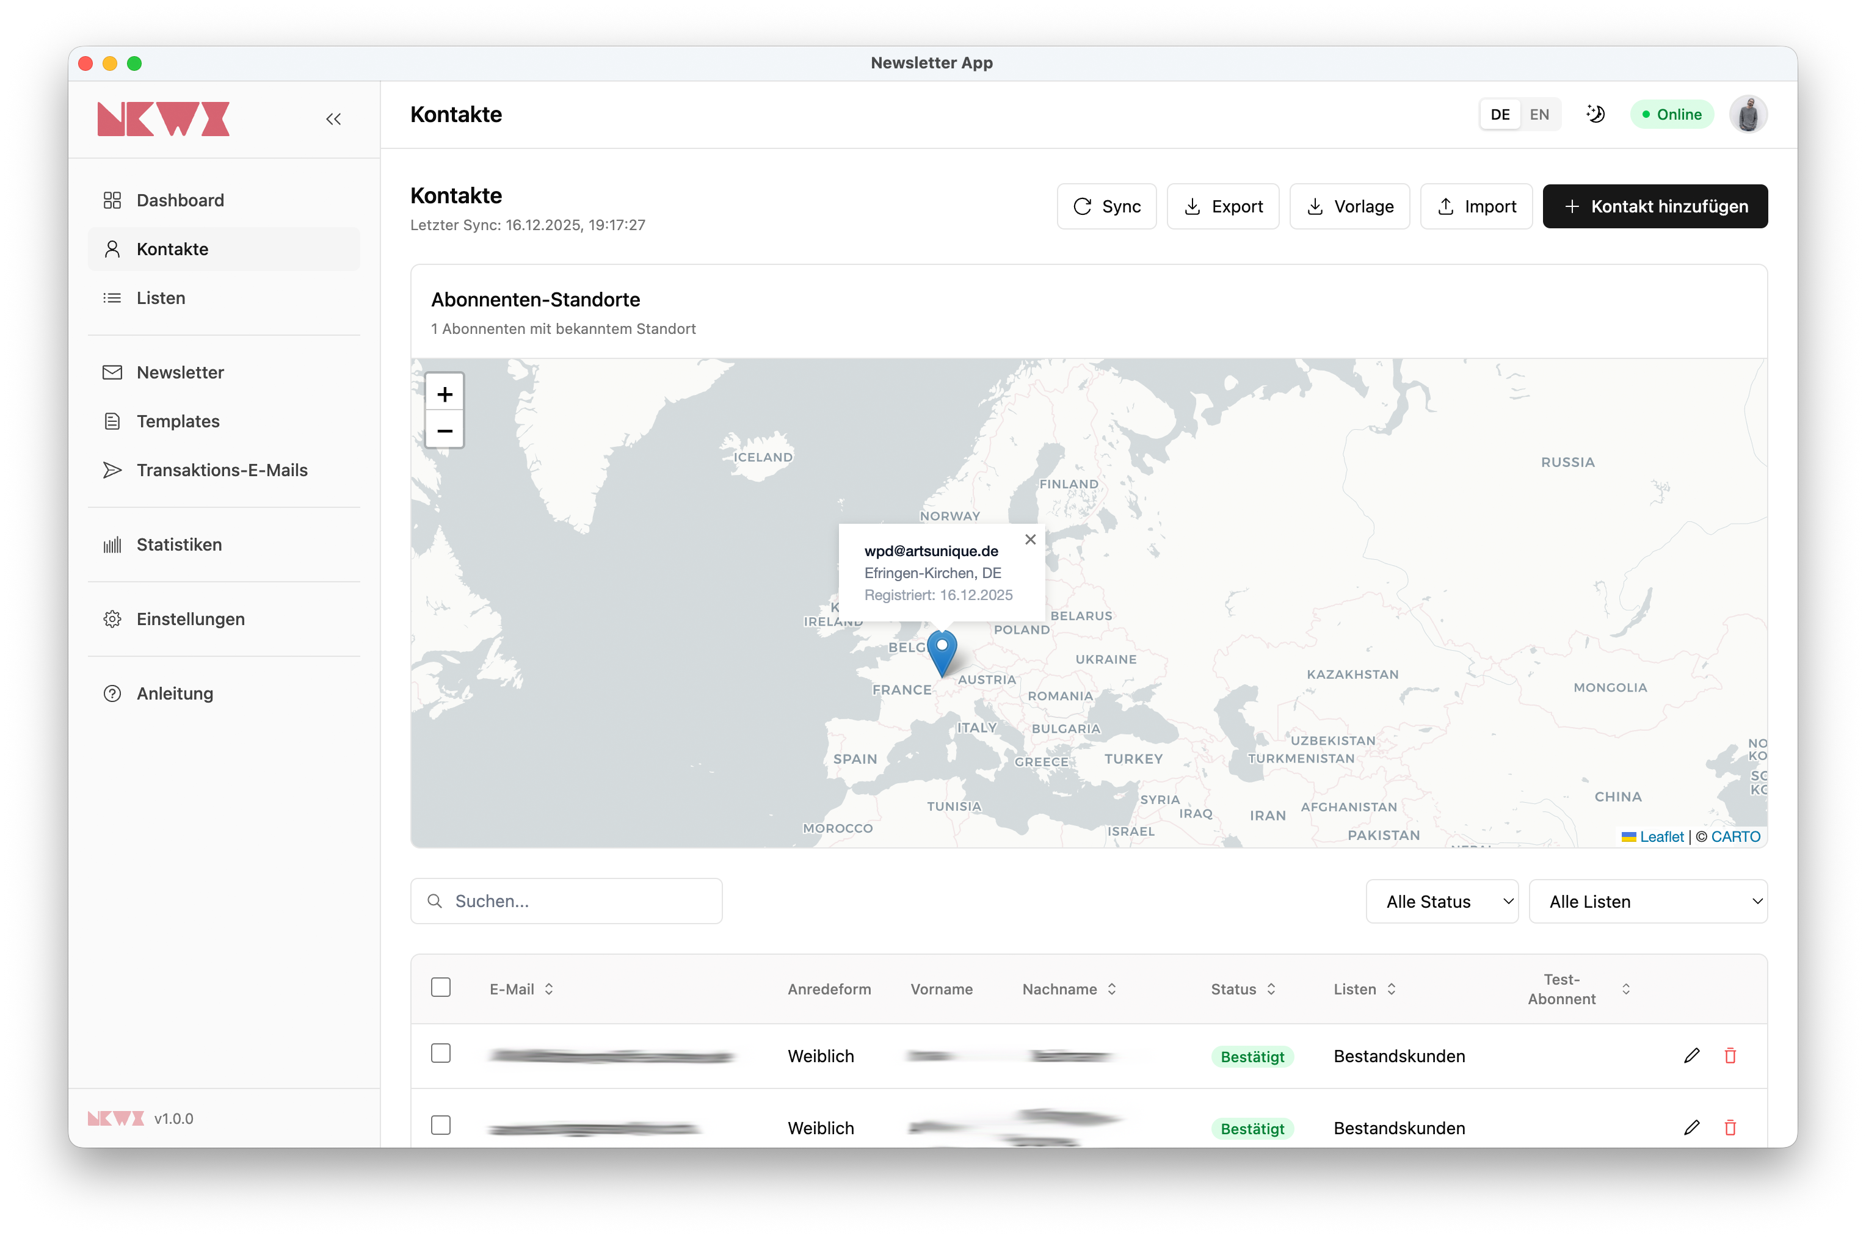
Task: Open the Alle Status filter dropdown
Action: click(1441, 901)
